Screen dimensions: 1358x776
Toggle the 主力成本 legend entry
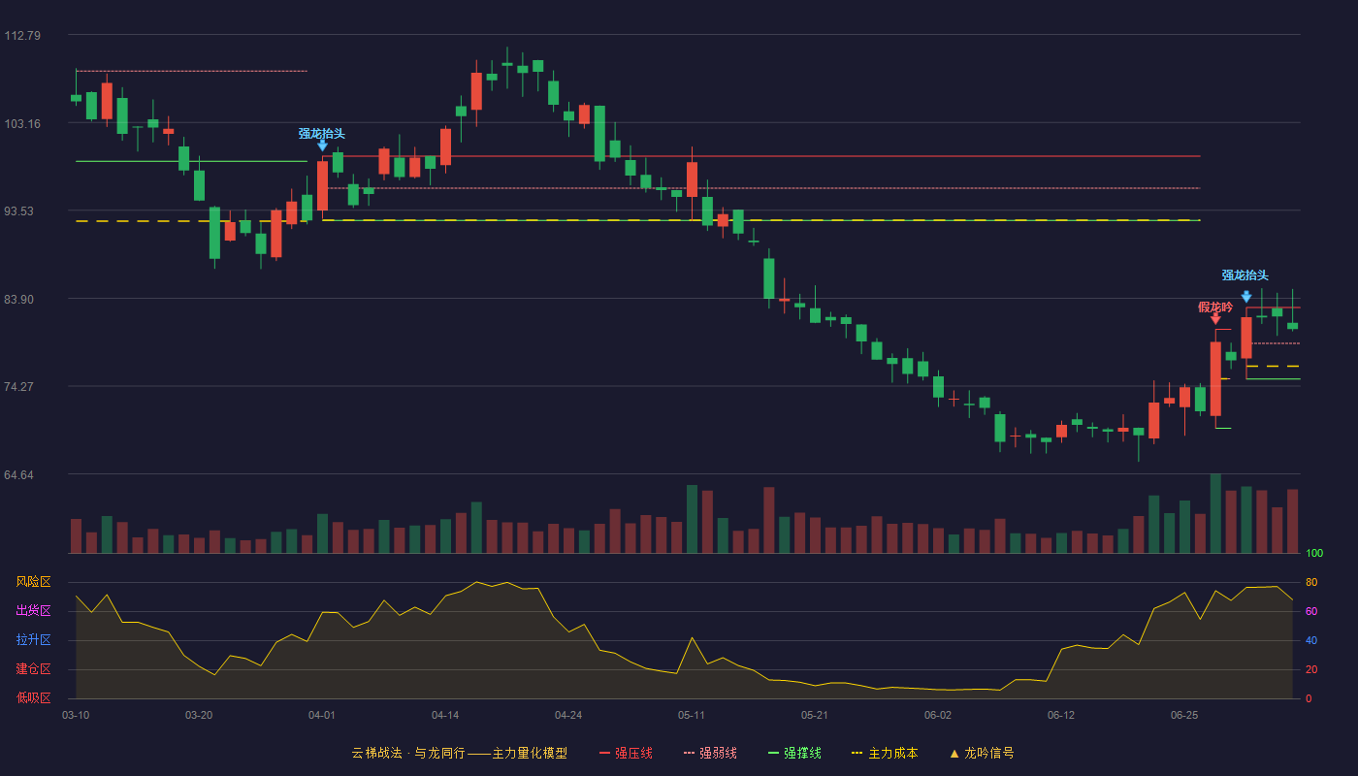point(885,753)
